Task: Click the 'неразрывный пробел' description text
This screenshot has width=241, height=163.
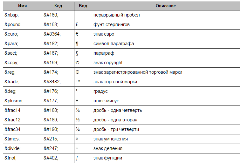Action: point(116,15)
